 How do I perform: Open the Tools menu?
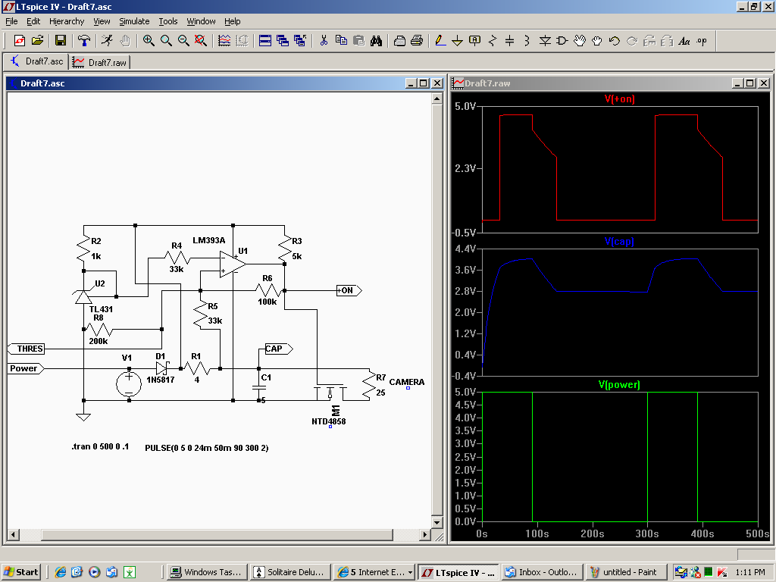point(167,21)
